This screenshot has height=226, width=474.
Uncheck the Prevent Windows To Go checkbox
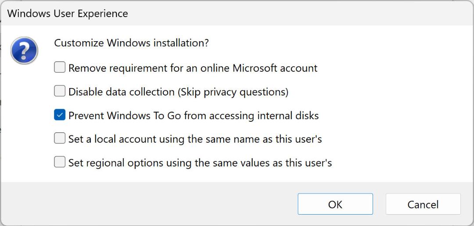click(60, 115)
